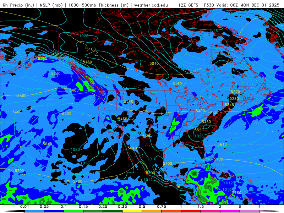Click the '0.75' legend value

[x=162, y=207]
